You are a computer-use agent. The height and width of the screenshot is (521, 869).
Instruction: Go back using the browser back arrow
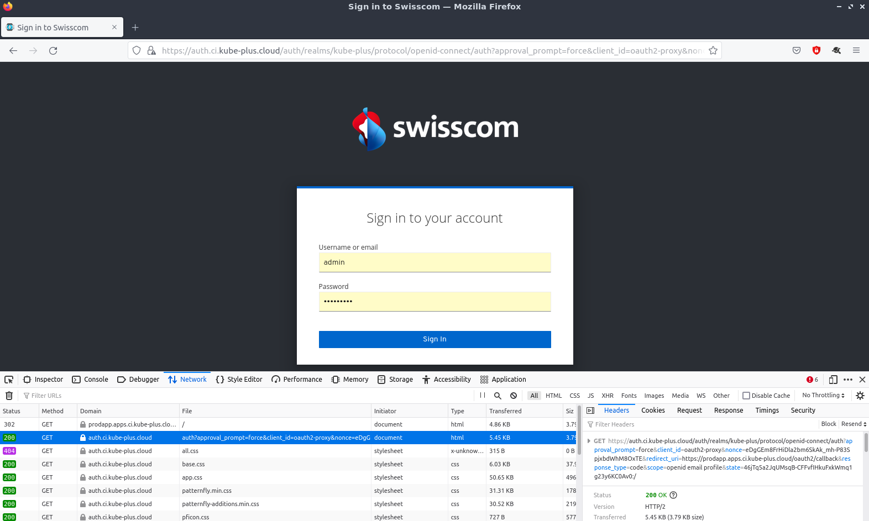[13, 51]
